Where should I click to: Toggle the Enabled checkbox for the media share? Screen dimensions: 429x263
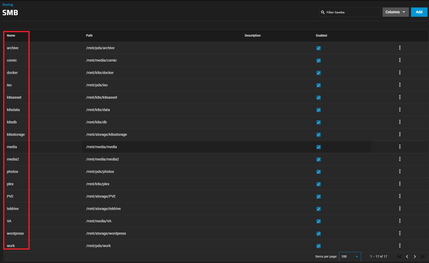tap(318, 147)
